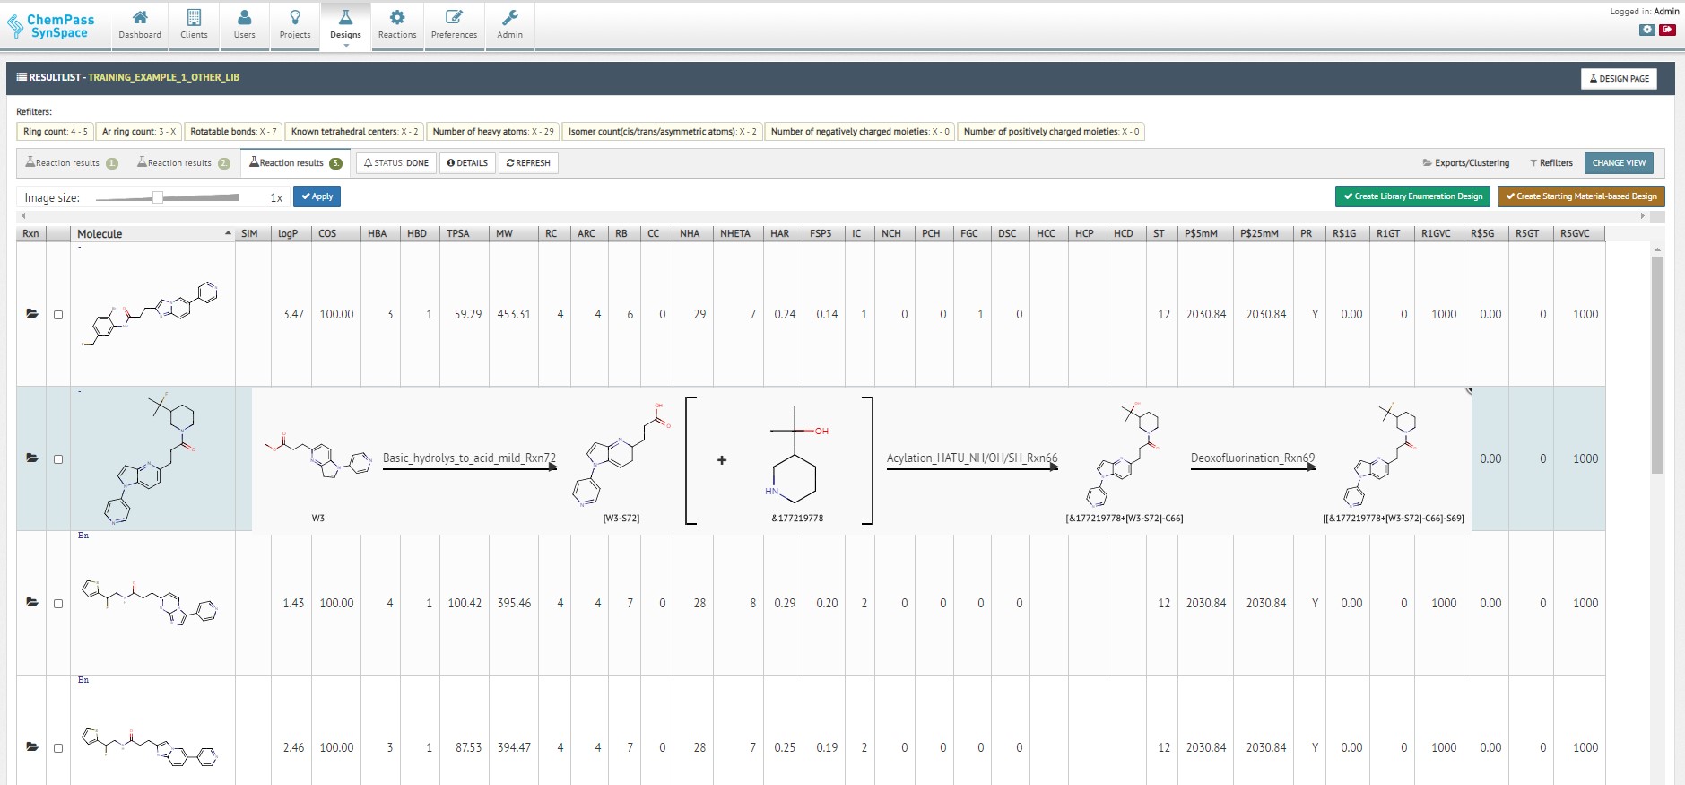Viewport: 1685px width, 785px height.
Task: Open the Clients building icon
Action: (x=194, y=18)
